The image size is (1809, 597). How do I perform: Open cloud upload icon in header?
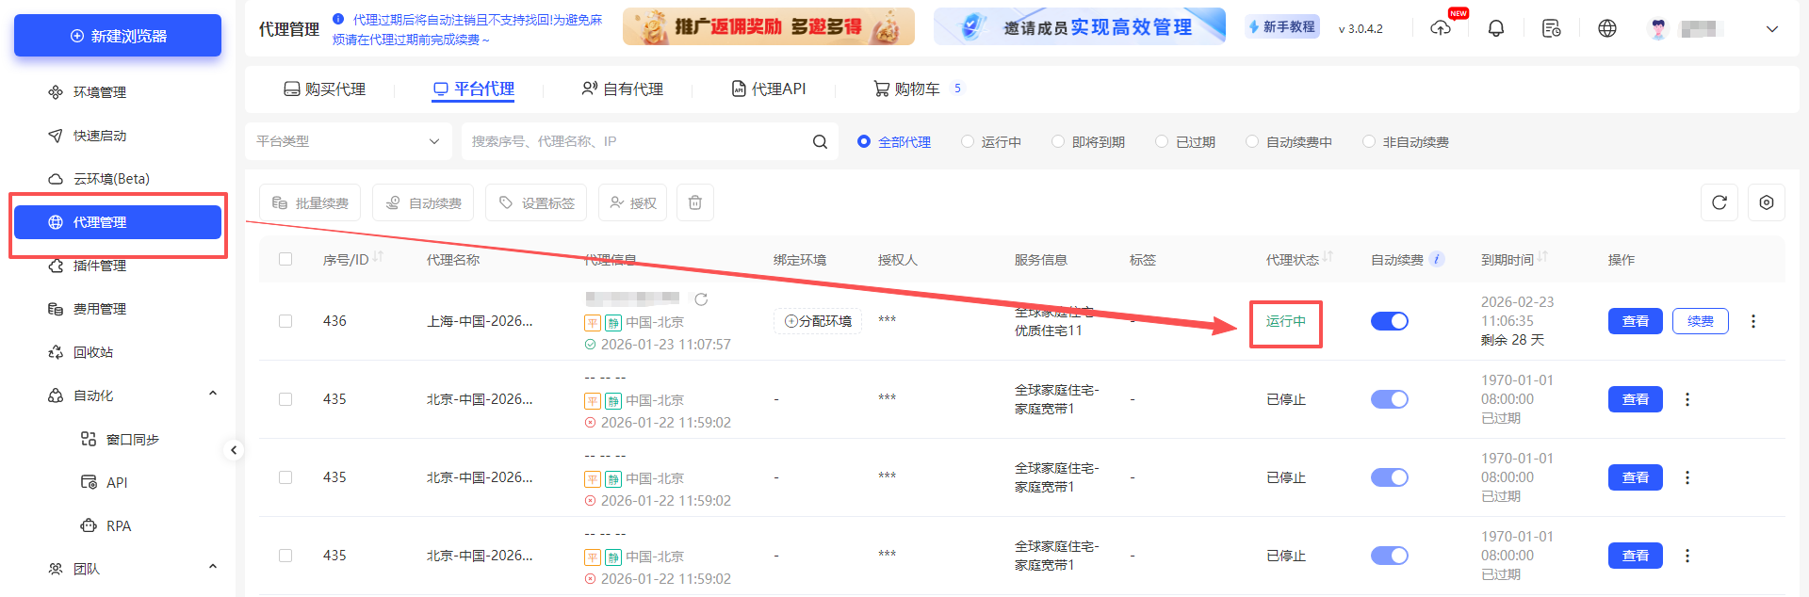coord(1441,28)
